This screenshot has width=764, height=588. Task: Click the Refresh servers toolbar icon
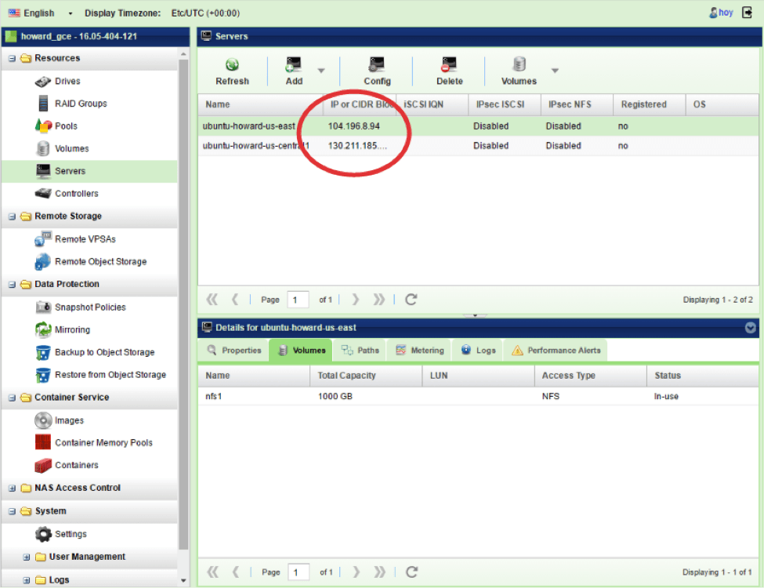coord(232,65)
